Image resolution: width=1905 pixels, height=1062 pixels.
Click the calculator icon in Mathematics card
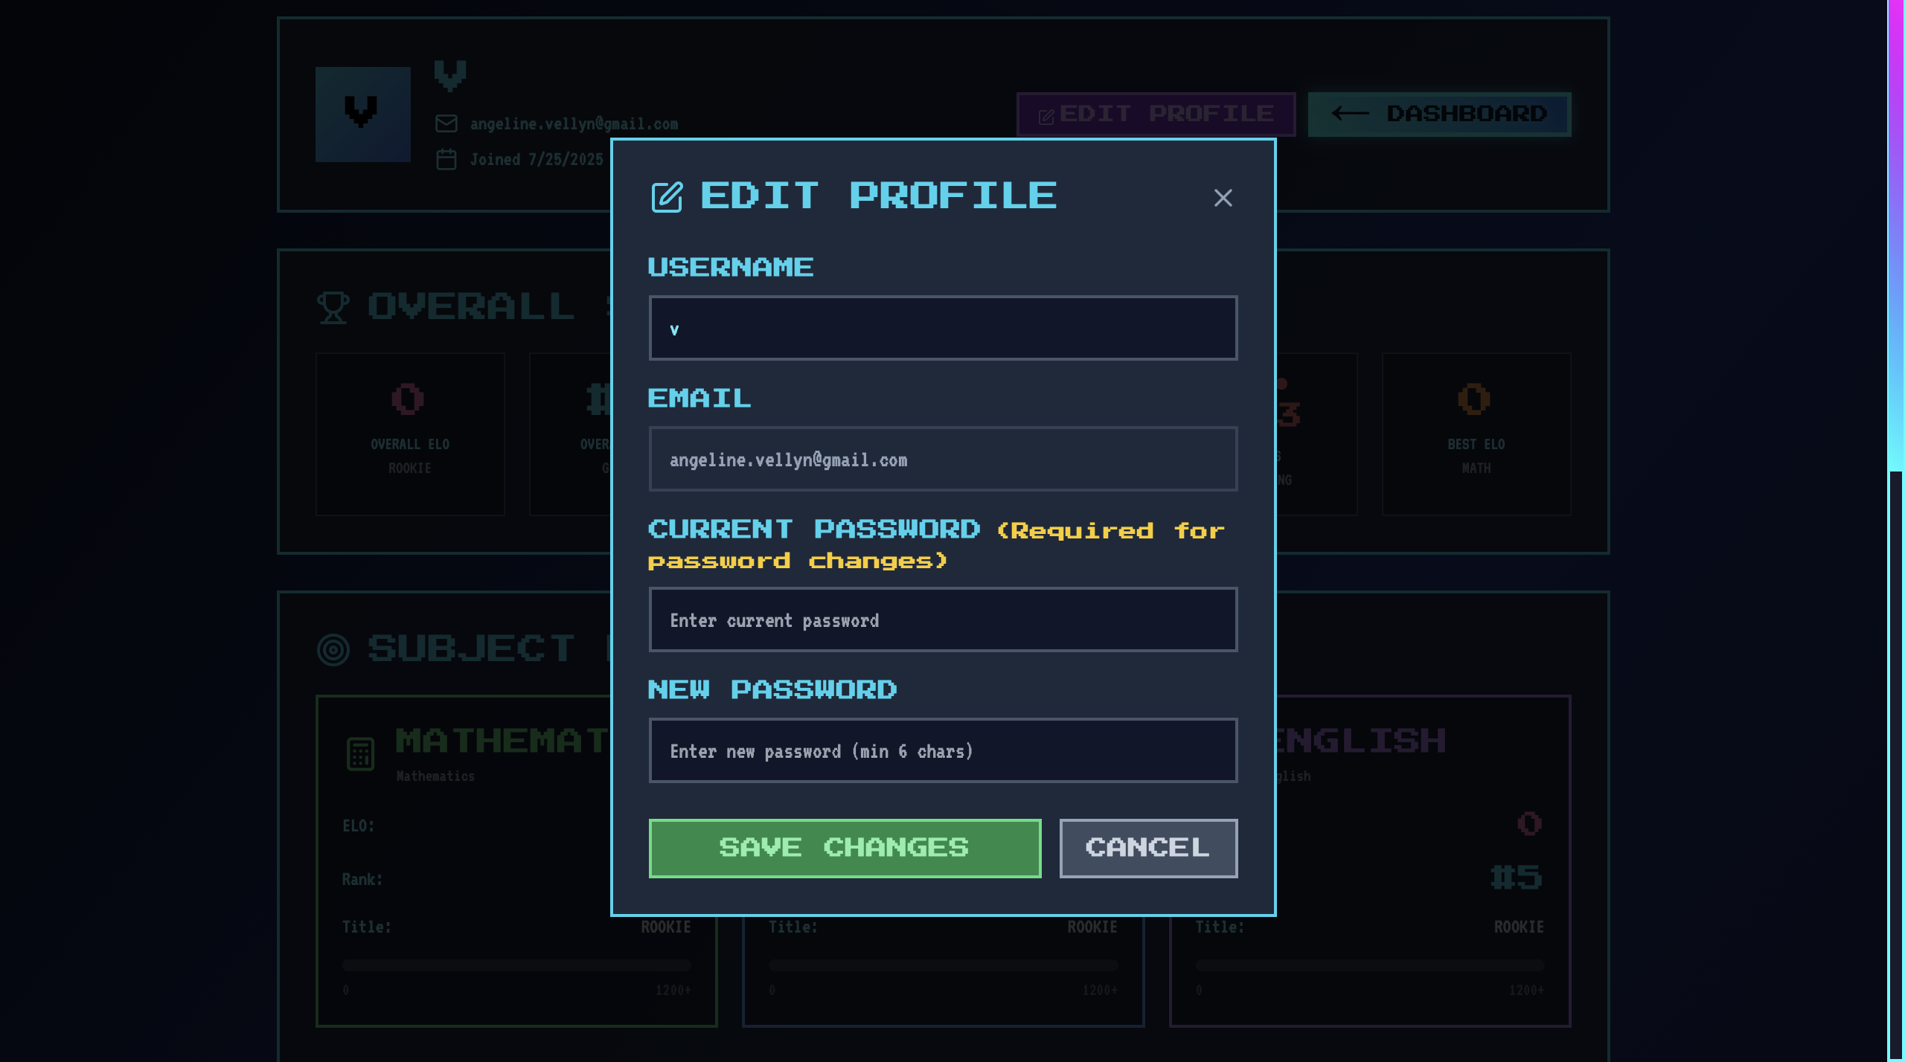pyautogui.click(x=361, y=754)
